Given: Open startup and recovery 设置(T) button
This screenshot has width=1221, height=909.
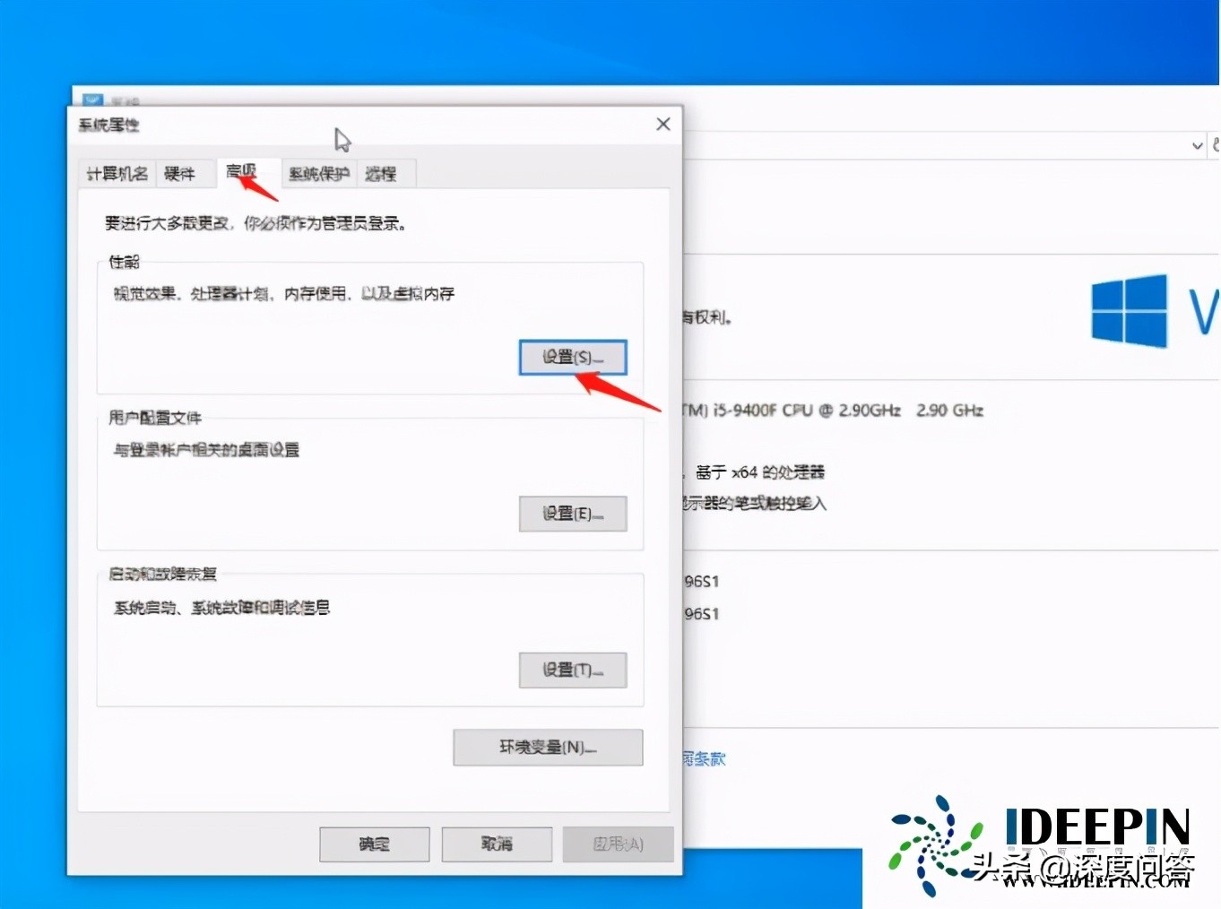Looking at the screenshot, I should tap(573, 670).
